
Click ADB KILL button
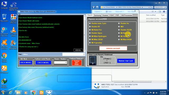point(78,50)
